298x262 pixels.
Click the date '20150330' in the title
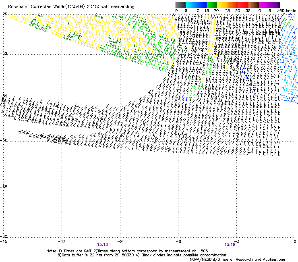tap(98, 7)
